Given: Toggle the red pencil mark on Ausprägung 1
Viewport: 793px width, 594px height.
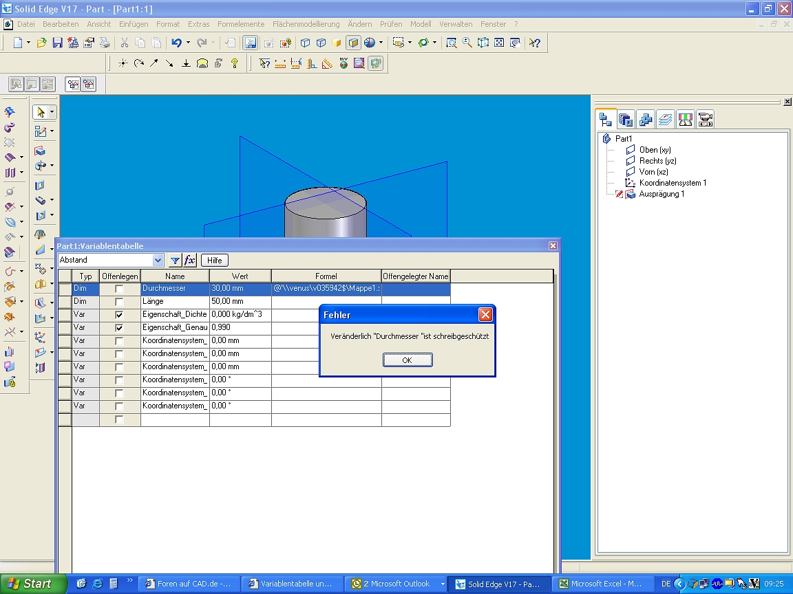Looking at the screenshot, I should pyautogui.click(x=619, y=194).
